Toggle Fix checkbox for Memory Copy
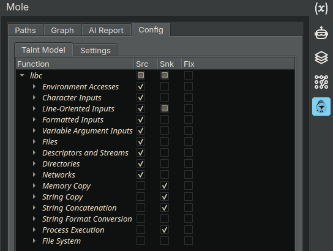 tap(189, 185)
